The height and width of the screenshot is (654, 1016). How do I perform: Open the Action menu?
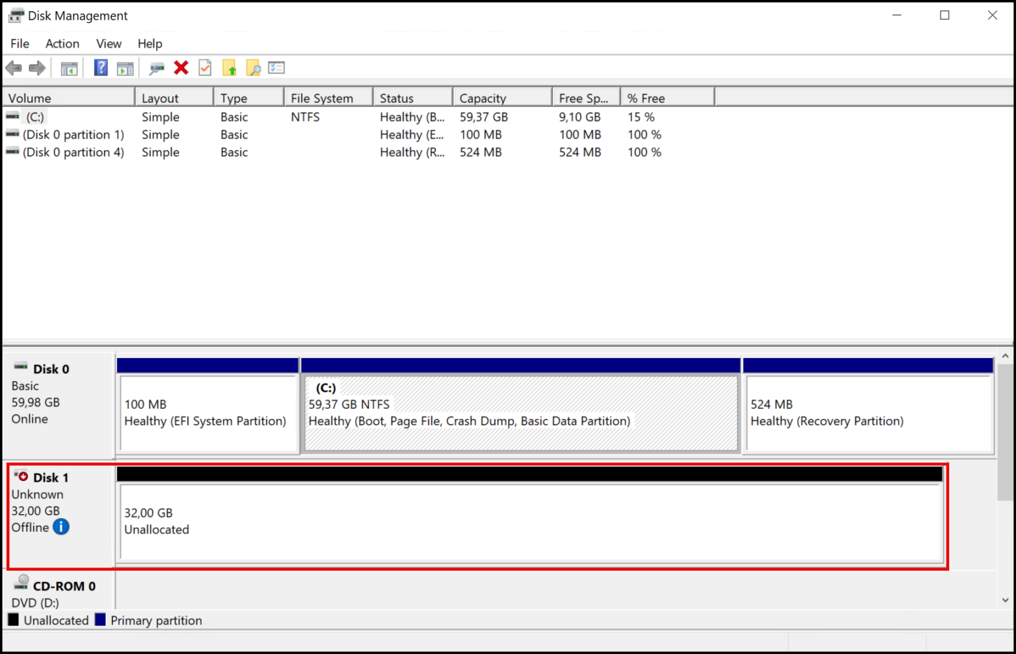62,44
